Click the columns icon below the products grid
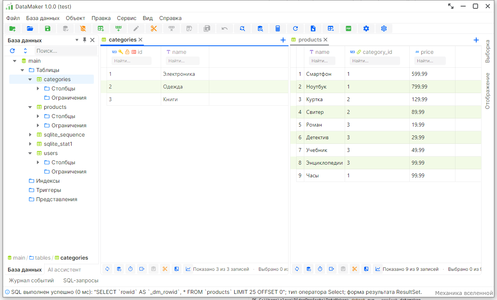497x300 pixels. 366,269
